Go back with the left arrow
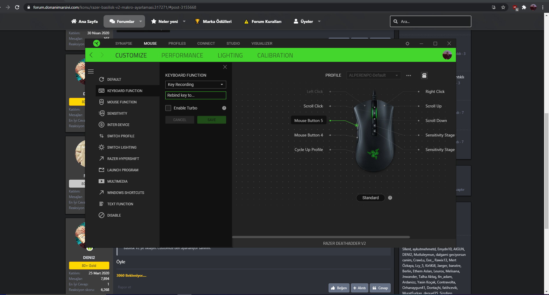Viewport: 549px width, 295px height. 91,55
